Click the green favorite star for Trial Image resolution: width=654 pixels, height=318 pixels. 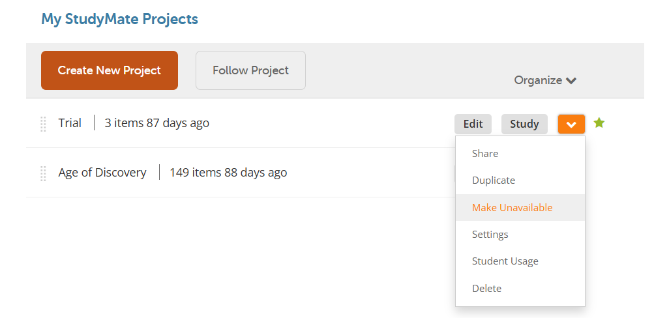[599, 123]
